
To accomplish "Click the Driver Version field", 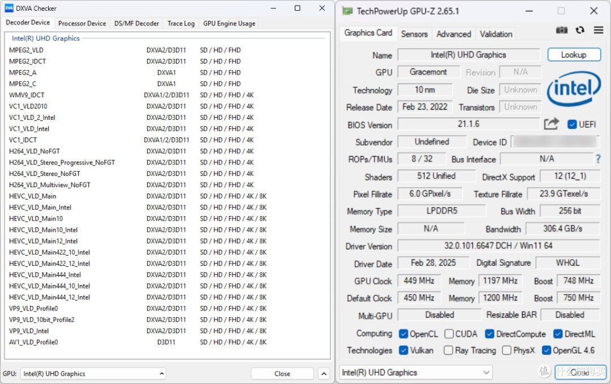I will 498,246.
